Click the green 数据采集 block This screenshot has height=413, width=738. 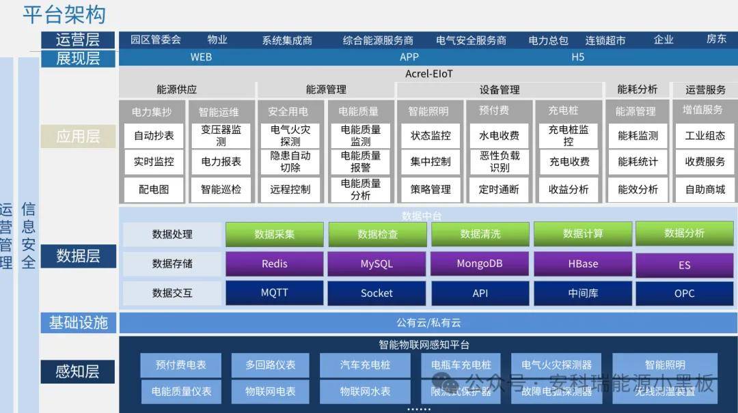tap(275, 233)
